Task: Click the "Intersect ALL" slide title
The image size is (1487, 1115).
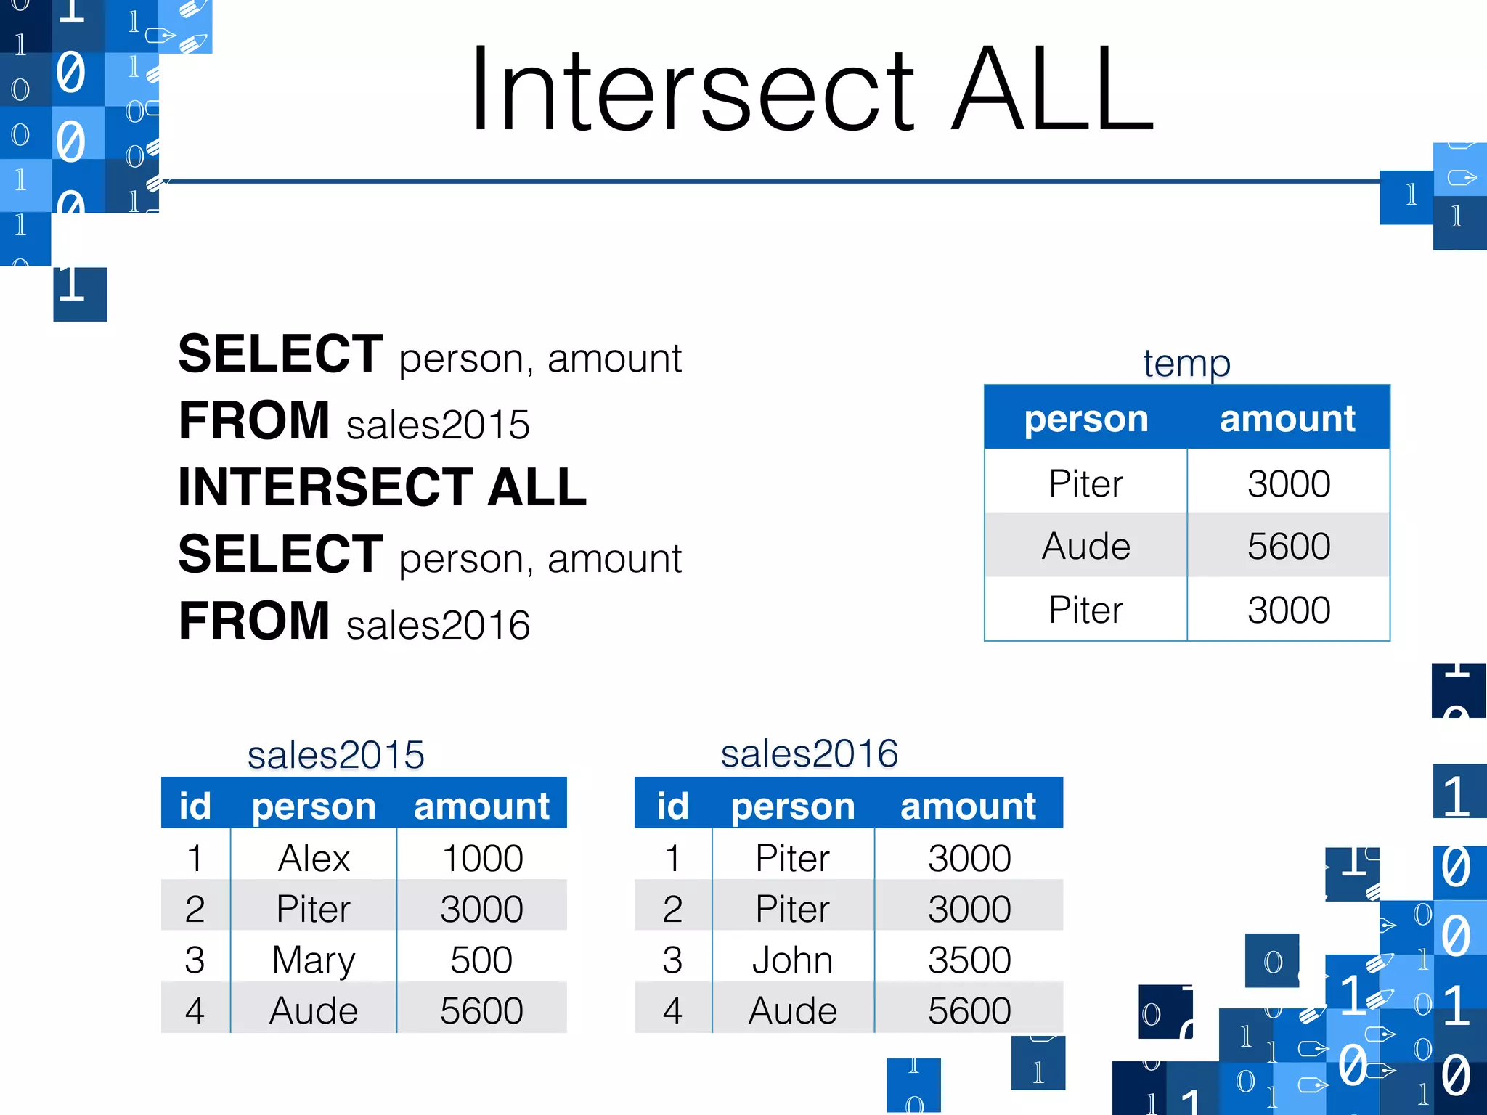Action: click(x=811, y=90)
